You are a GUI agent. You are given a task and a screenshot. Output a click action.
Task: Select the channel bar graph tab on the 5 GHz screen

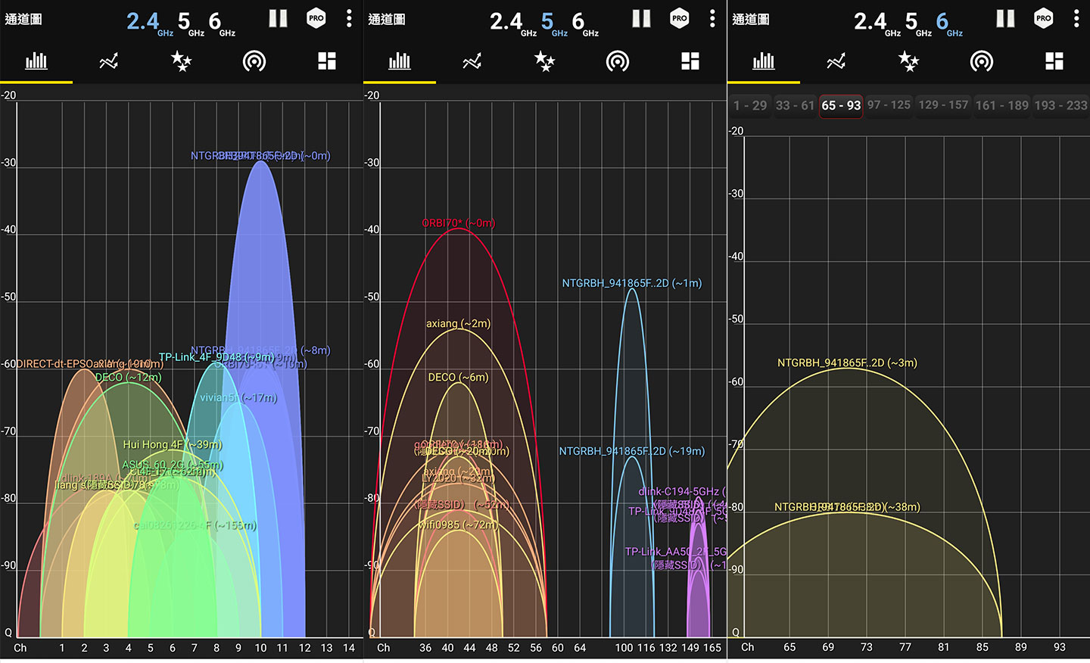point(400,61)
